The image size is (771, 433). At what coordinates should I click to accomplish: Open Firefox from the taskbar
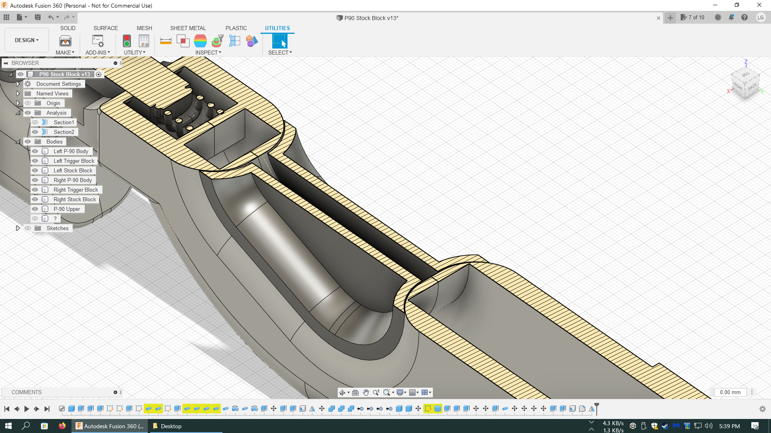[62, 426]
